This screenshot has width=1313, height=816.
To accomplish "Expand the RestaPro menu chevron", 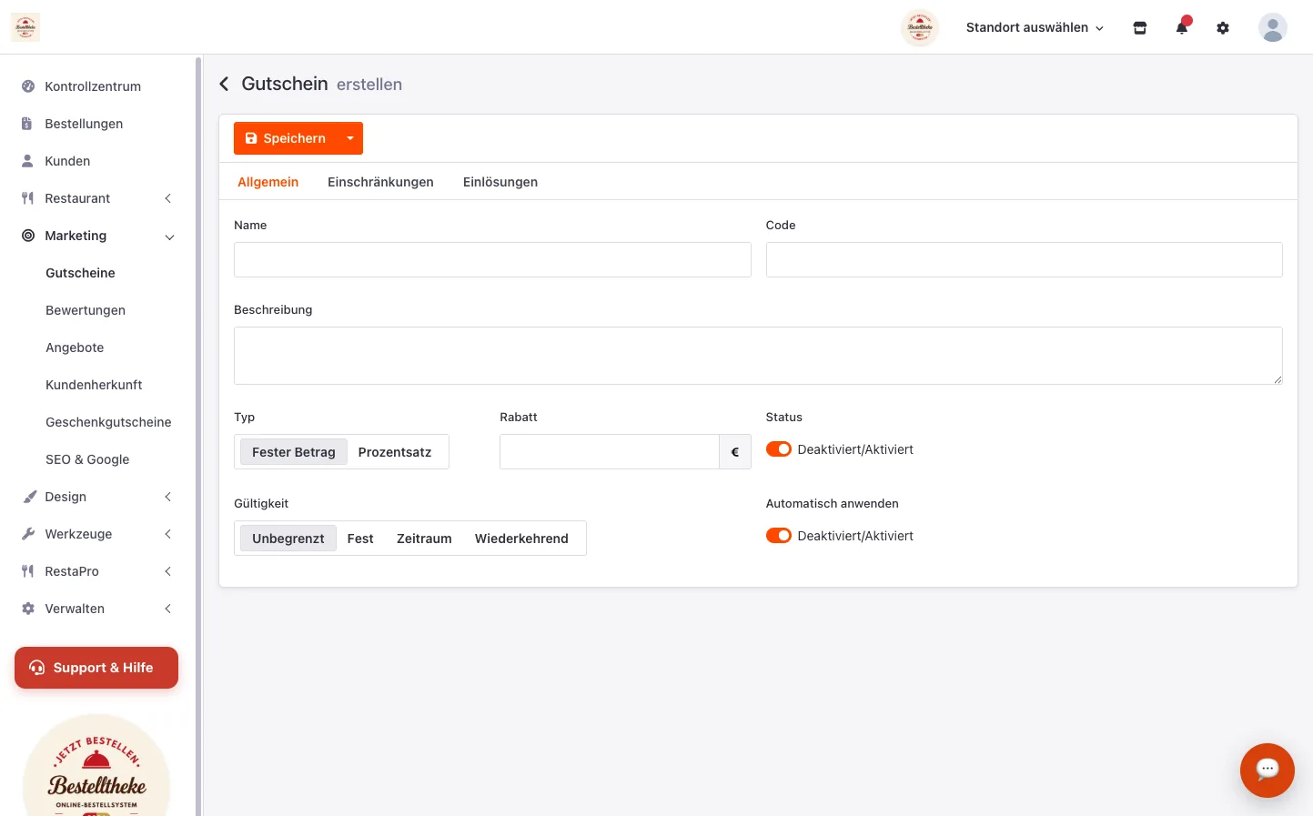I will pyautogui.click(x=167, y=571).
